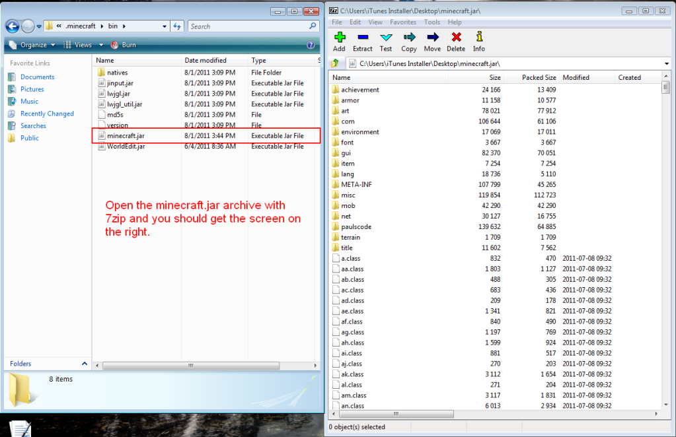Image resolution: width=676 pixels, height=437 pixels.
Task: Refresh the Explorer address bar
Action: [x=177, y=26]
